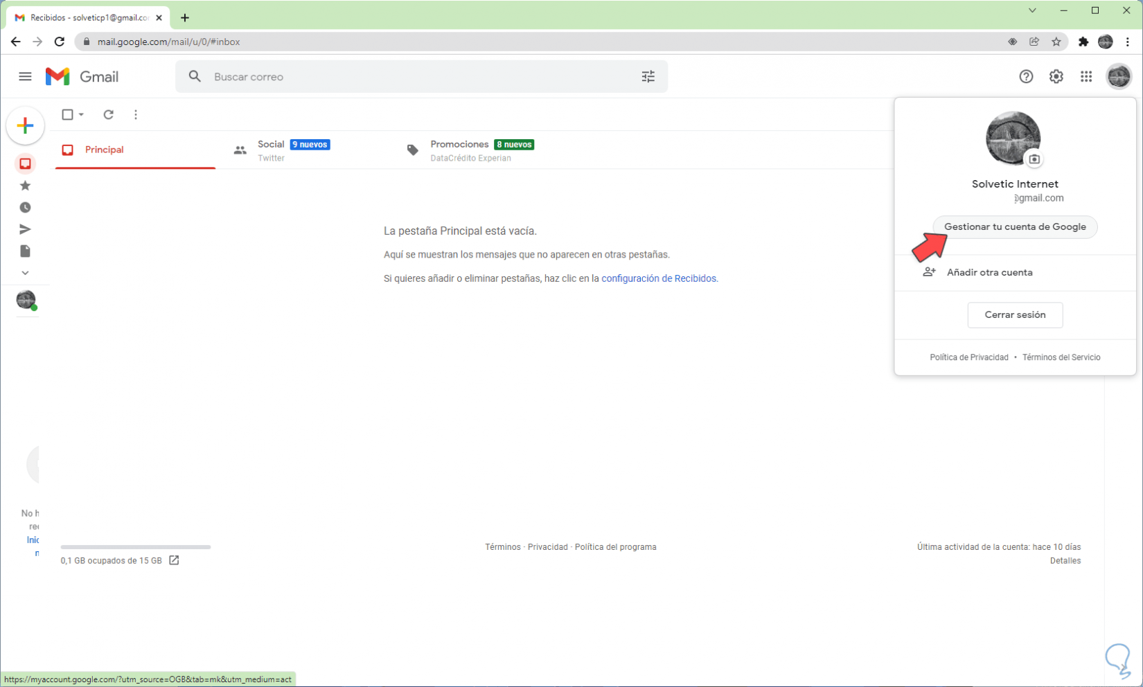The width and height of the screenshot is (1143, 687).
Task: Bookmark this page with star icon
Action: pyautogui.click(x=1056, y=42)
